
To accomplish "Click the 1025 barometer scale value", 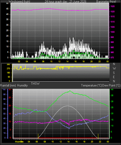I will pos(112,6).
